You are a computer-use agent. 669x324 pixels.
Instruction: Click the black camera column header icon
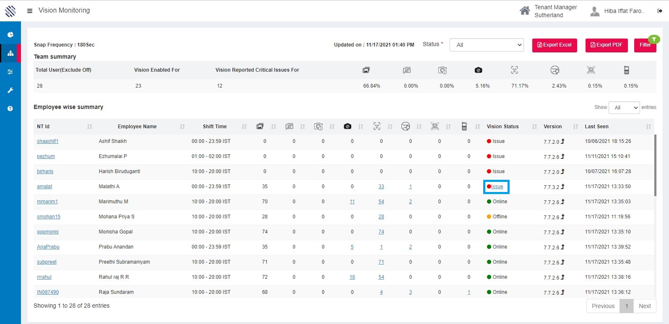(x=347, y=126)
